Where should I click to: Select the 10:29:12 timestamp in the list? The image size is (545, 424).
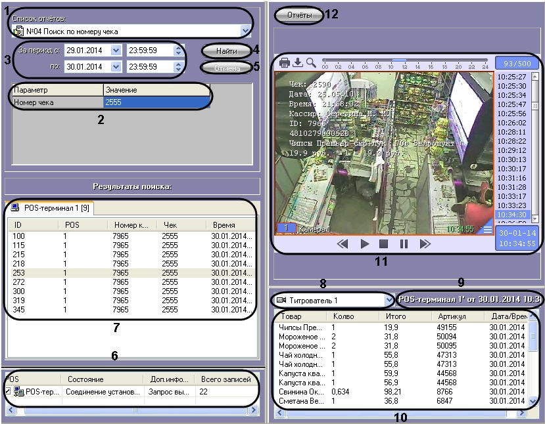(x=511, y=150)
